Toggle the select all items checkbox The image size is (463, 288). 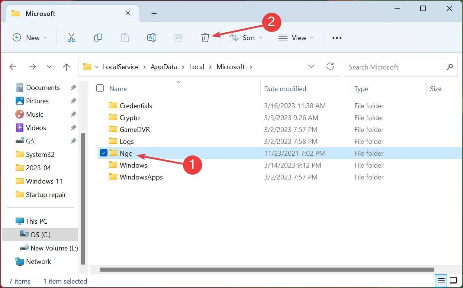coord(100,88)
